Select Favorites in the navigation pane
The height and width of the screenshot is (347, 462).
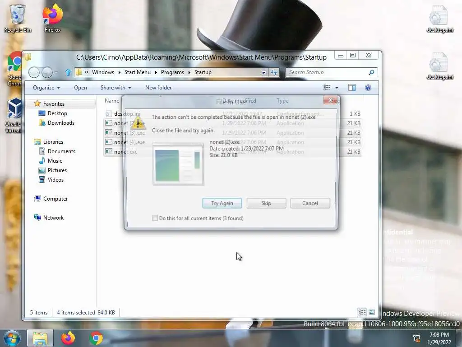pyautogui.click(x=54, y=103)
